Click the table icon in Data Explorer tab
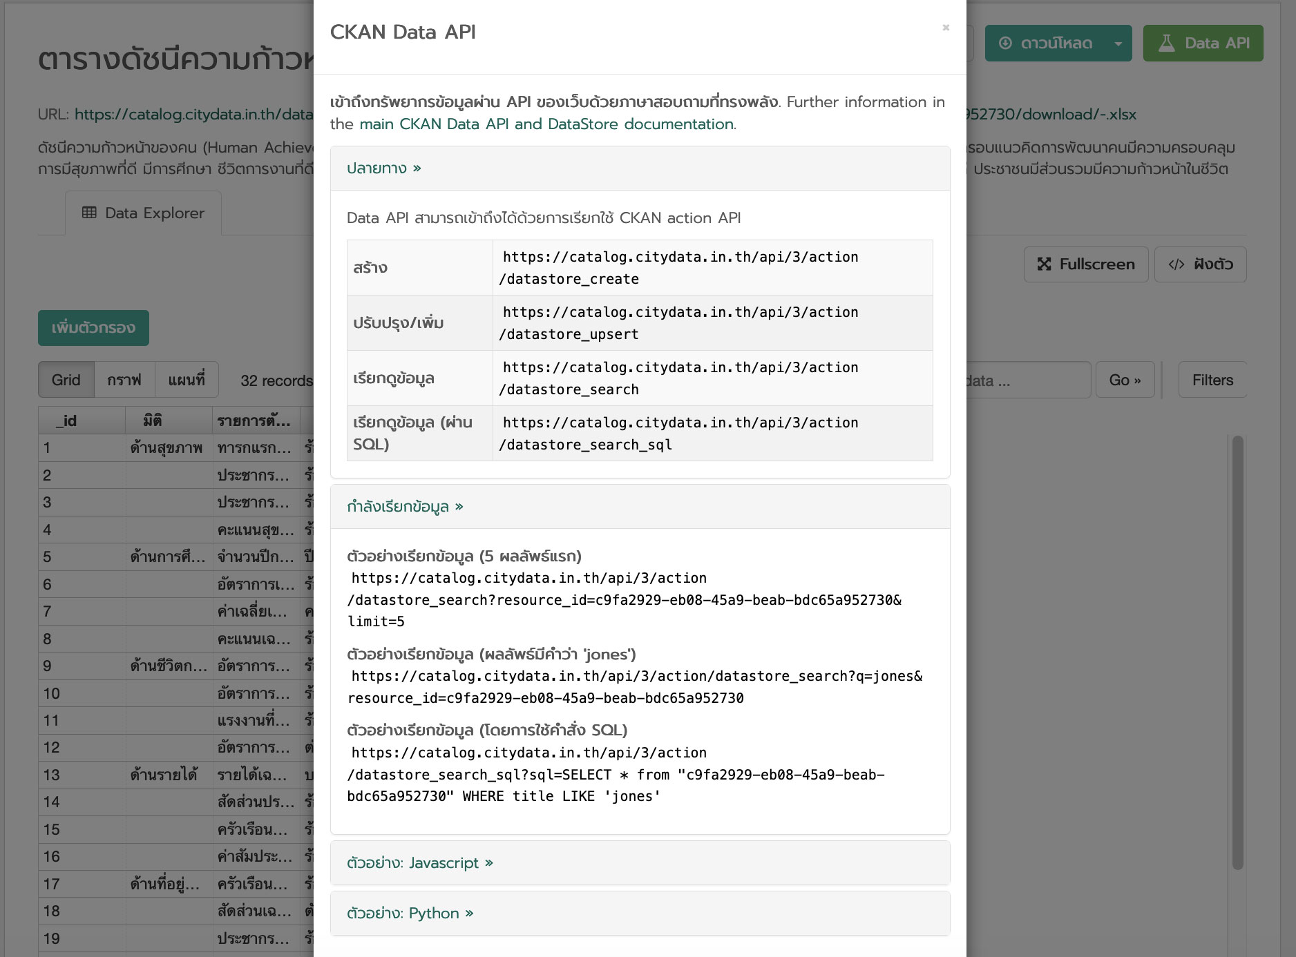 tap(89, 213)
